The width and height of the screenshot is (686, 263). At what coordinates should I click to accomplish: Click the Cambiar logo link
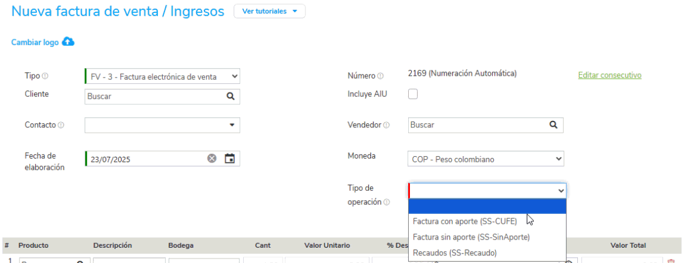point(35,43)
